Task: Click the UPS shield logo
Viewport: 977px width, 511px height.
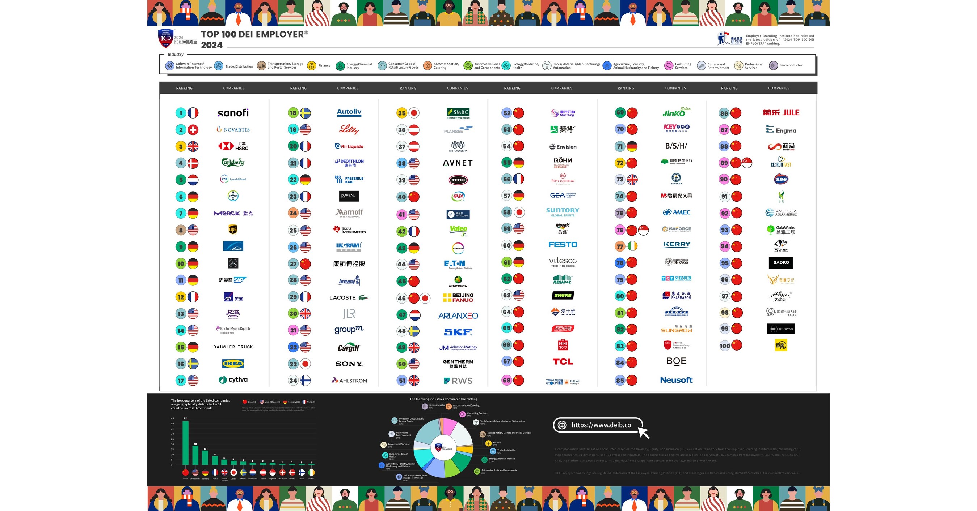Action: click(x=233, y=229)
